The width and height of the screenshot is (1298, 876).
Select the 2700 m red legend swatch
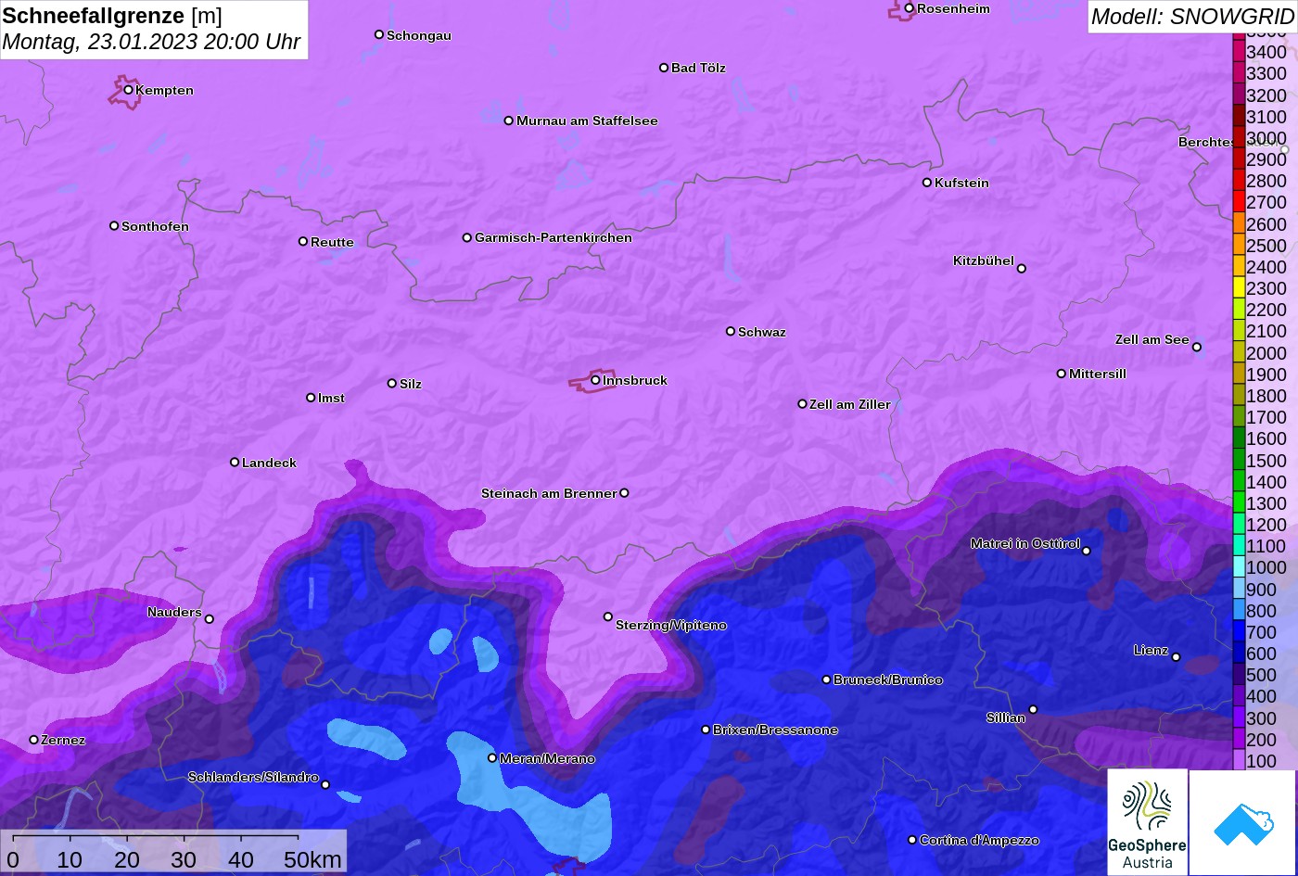[x=1239, y=202]
